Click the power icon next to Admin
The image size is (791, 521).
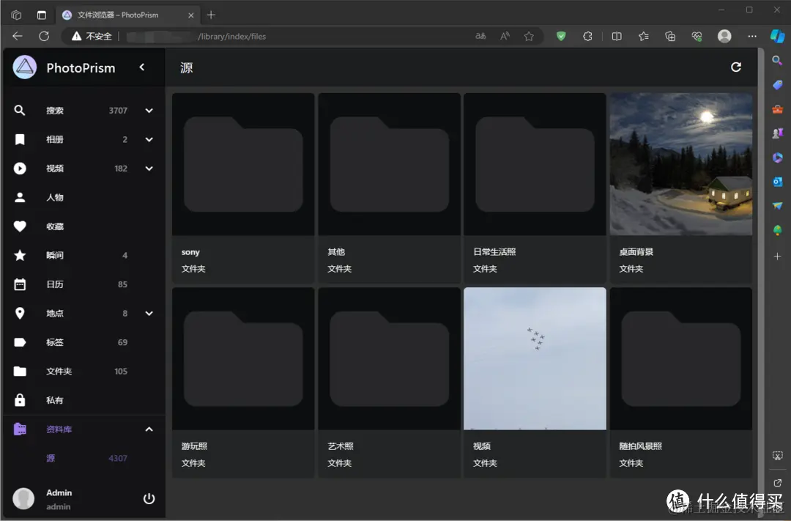point(149,498)
